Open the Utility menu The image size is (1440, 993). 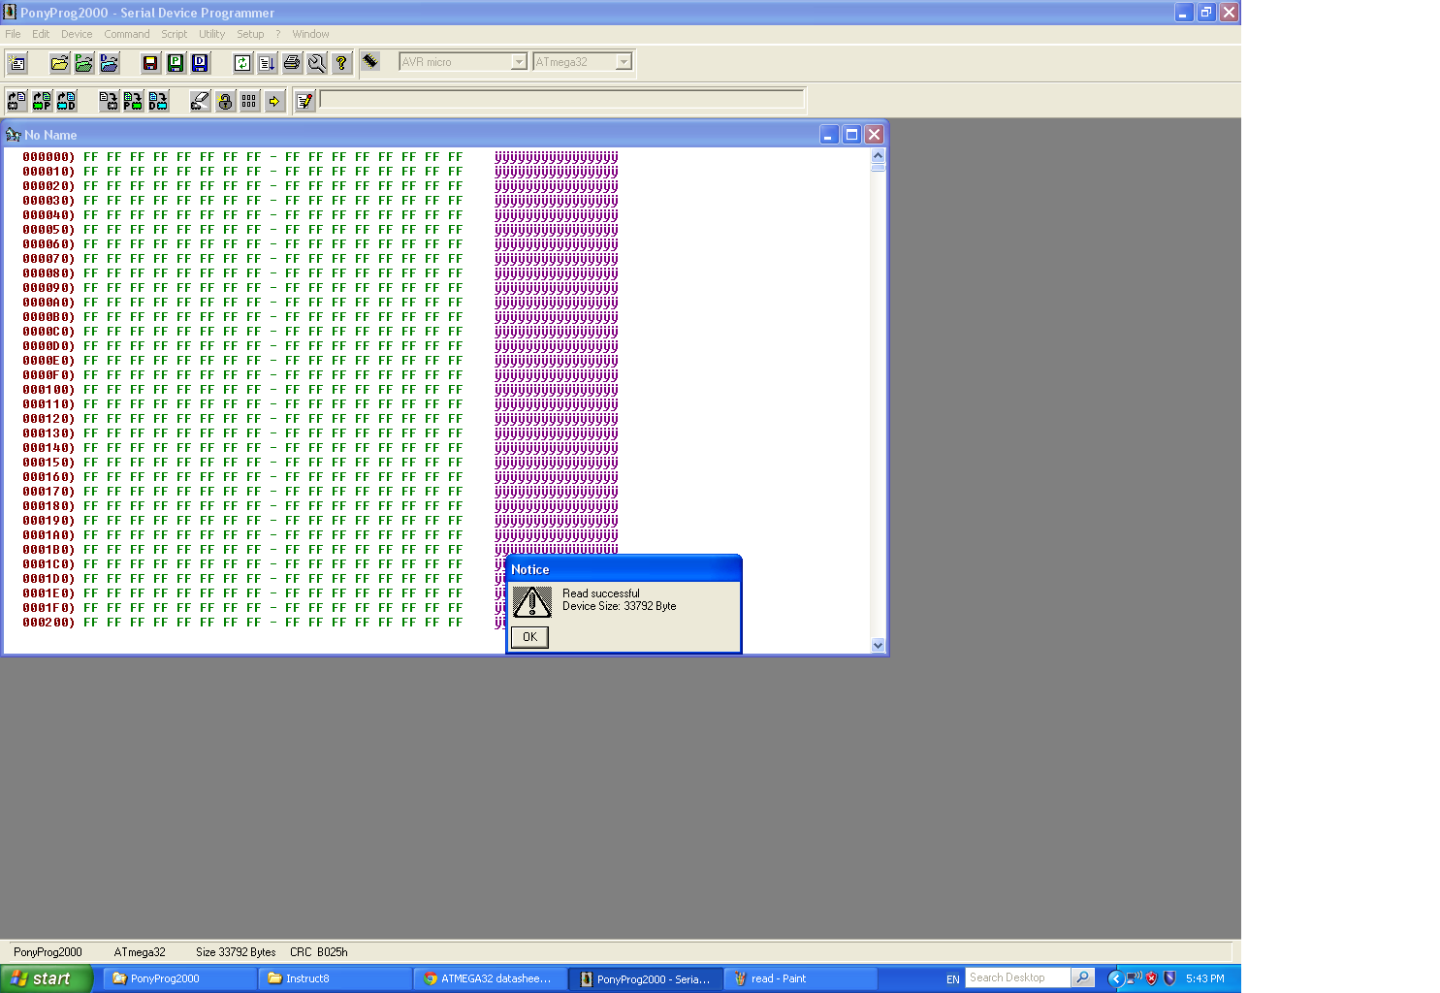[x=212, y=34]
